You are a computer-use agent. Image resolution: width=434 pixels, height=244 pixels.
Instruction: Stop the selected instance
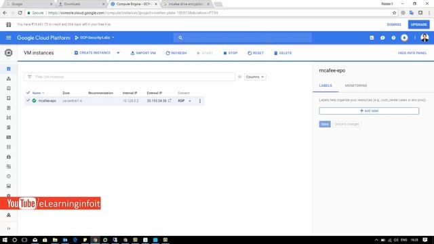pos(231,53)
